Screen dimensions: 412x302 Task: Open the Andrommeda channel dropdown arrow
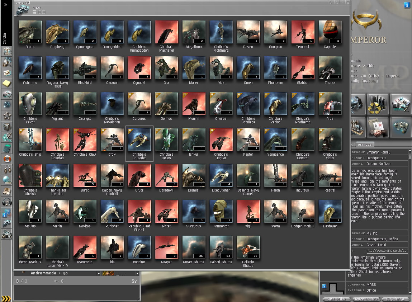coord(99,273)
